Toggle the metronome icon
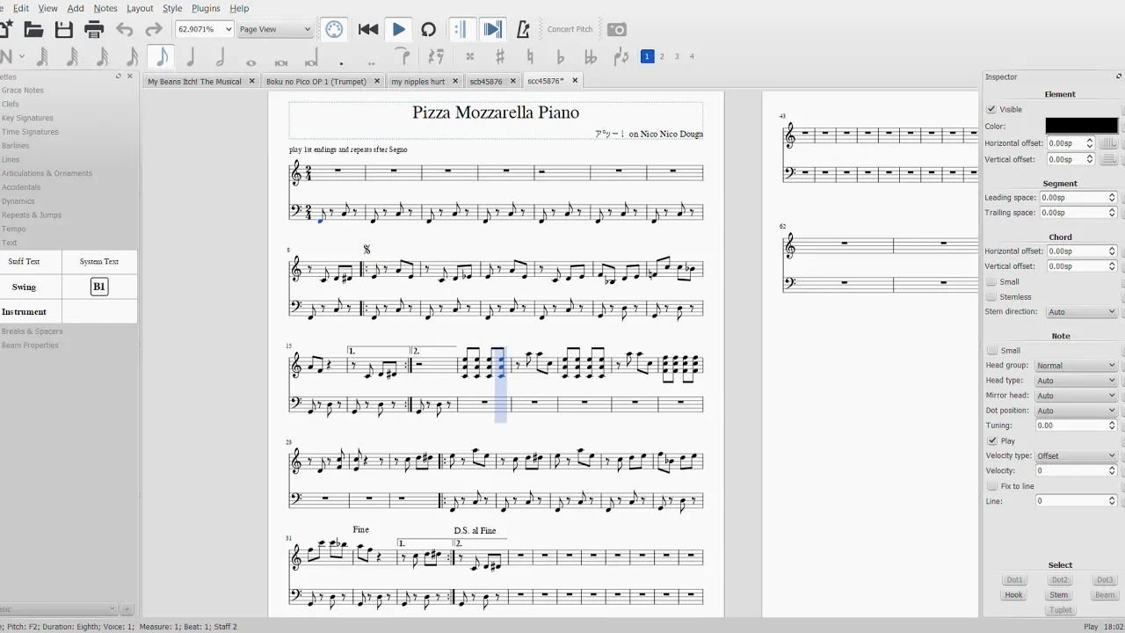The image size is (1125, 633). point(523,29)
